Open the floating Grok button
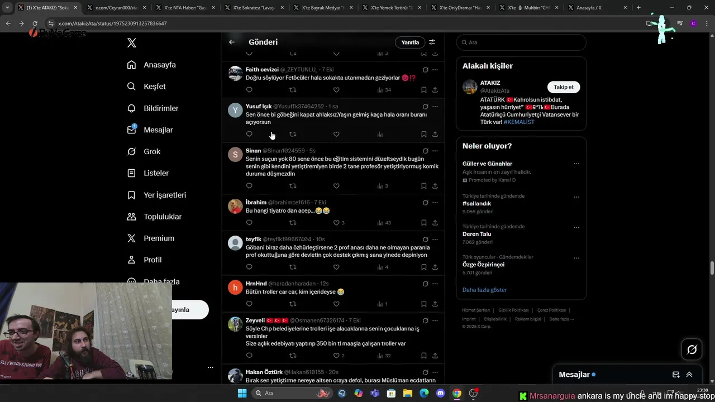Screen dimensions: 715x402 click(x=692, y=350)
